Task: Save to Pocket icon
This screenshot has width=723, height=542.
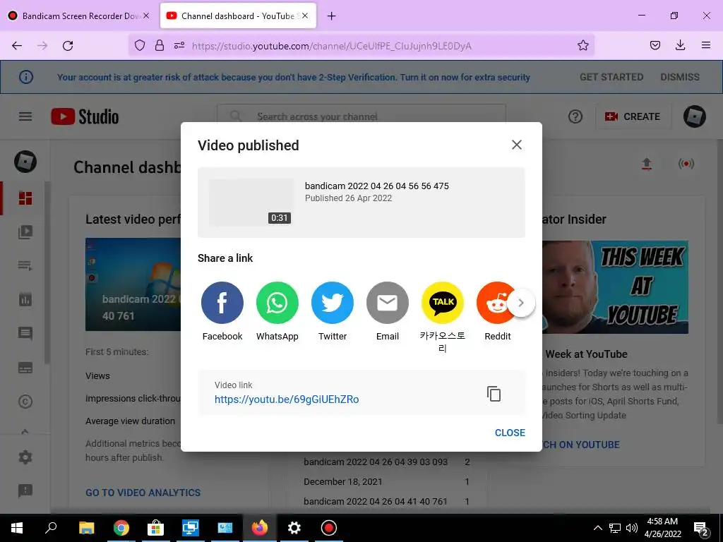Action: pyautogui.click(x=655, y=45)
